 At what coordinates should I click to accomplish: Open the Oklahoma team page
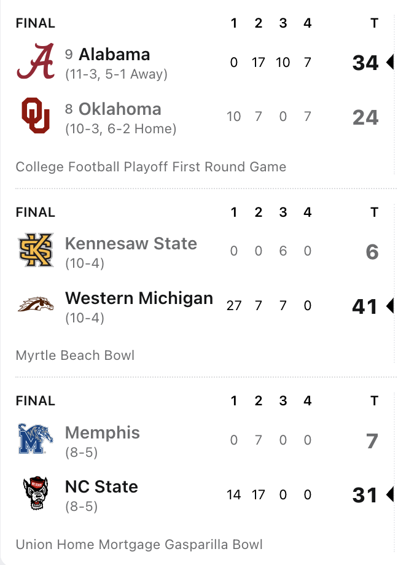click(120, 109)
